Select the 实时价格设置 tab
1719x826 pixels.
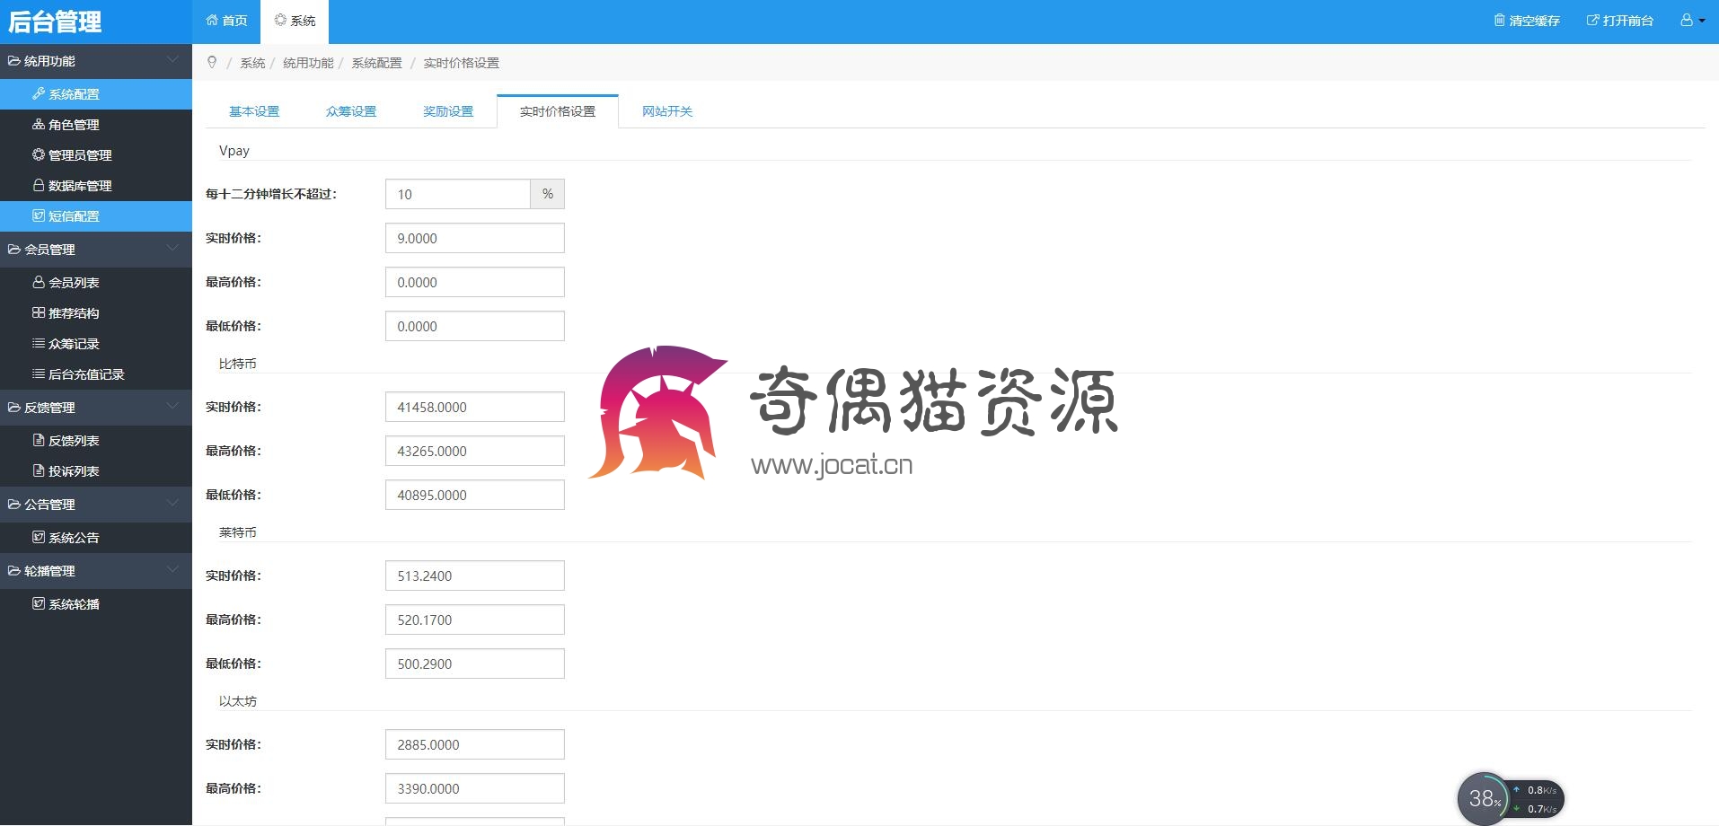(x=558, y=111)
